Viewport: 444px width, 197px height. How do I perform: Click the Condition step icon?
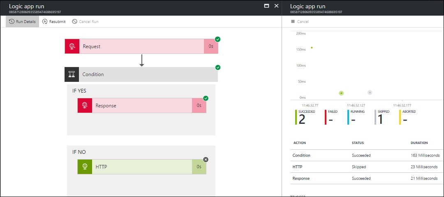[x=72, y=74]
